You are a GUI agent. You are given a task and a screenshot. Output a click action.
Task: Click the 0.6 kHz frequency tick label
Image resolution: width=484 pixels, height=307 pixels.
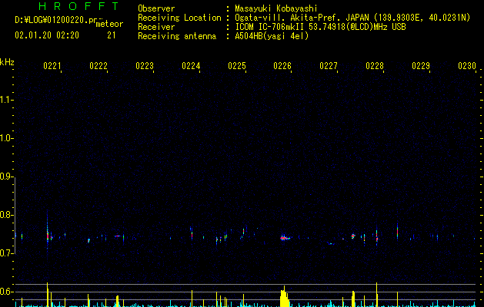(x=6, y=292)
